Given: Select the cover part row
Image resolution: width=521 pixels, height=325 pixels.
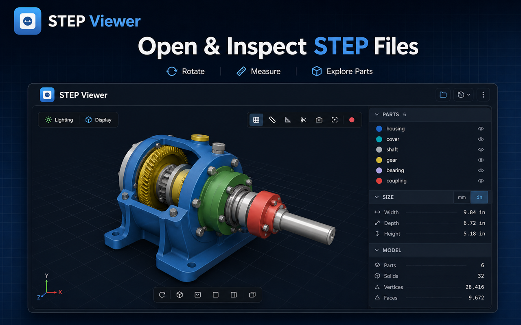Looking at the screenshot, I should (430, 139).
